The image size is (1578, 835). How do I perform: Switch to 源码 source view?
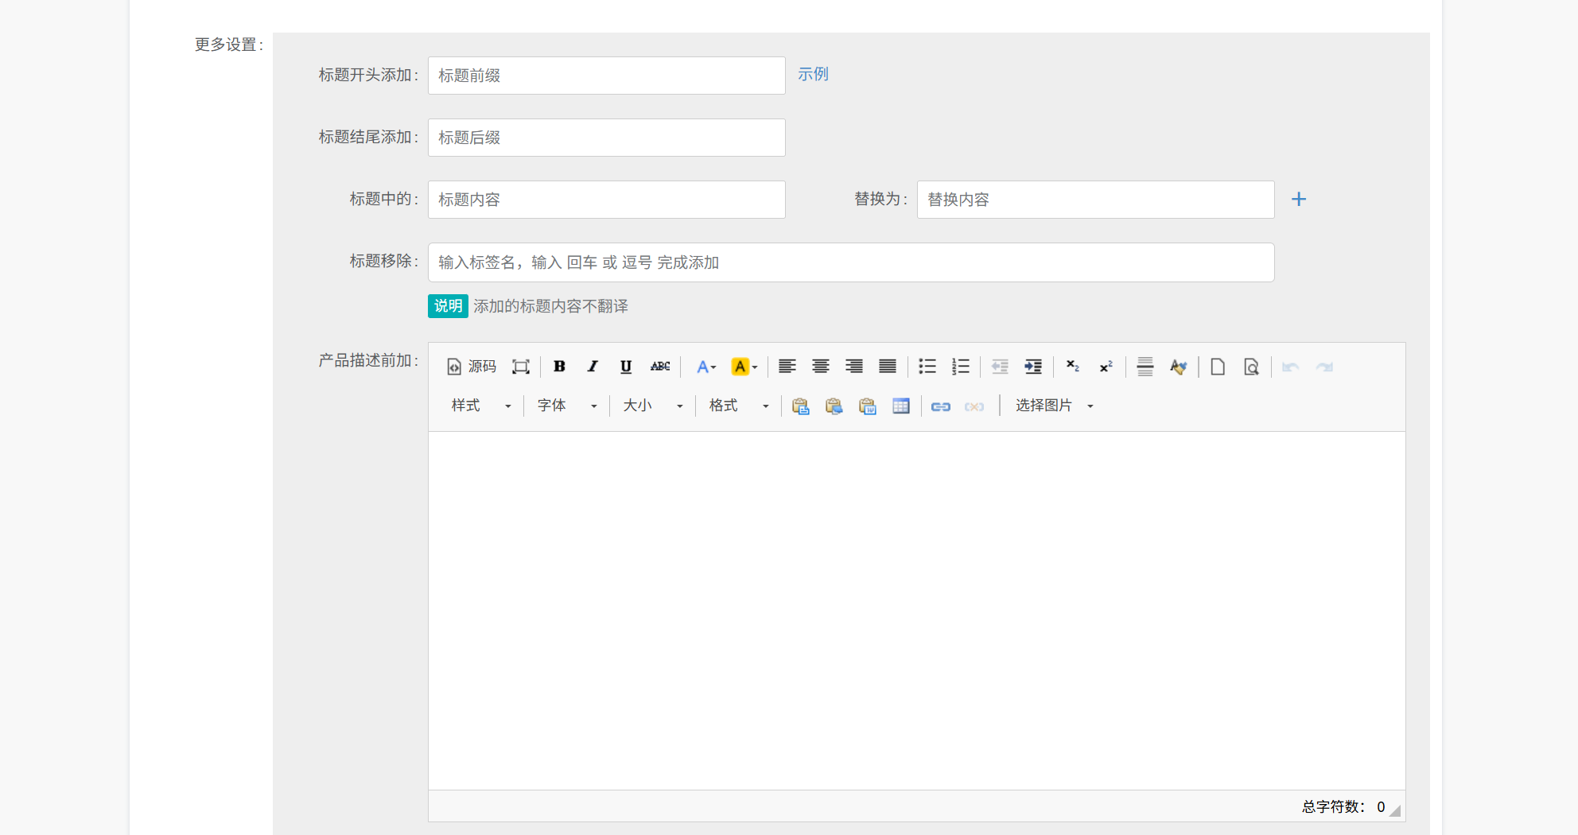472,367
